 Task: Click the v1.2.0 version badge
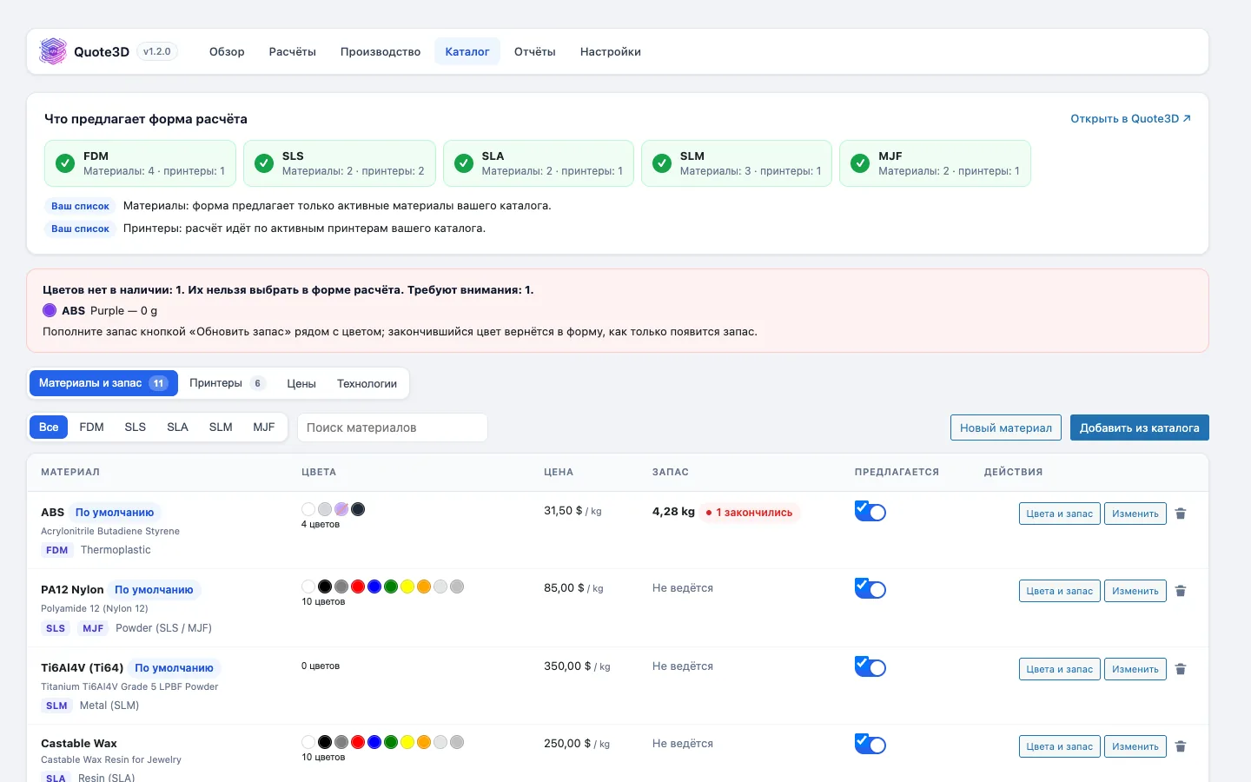(157, 51)
